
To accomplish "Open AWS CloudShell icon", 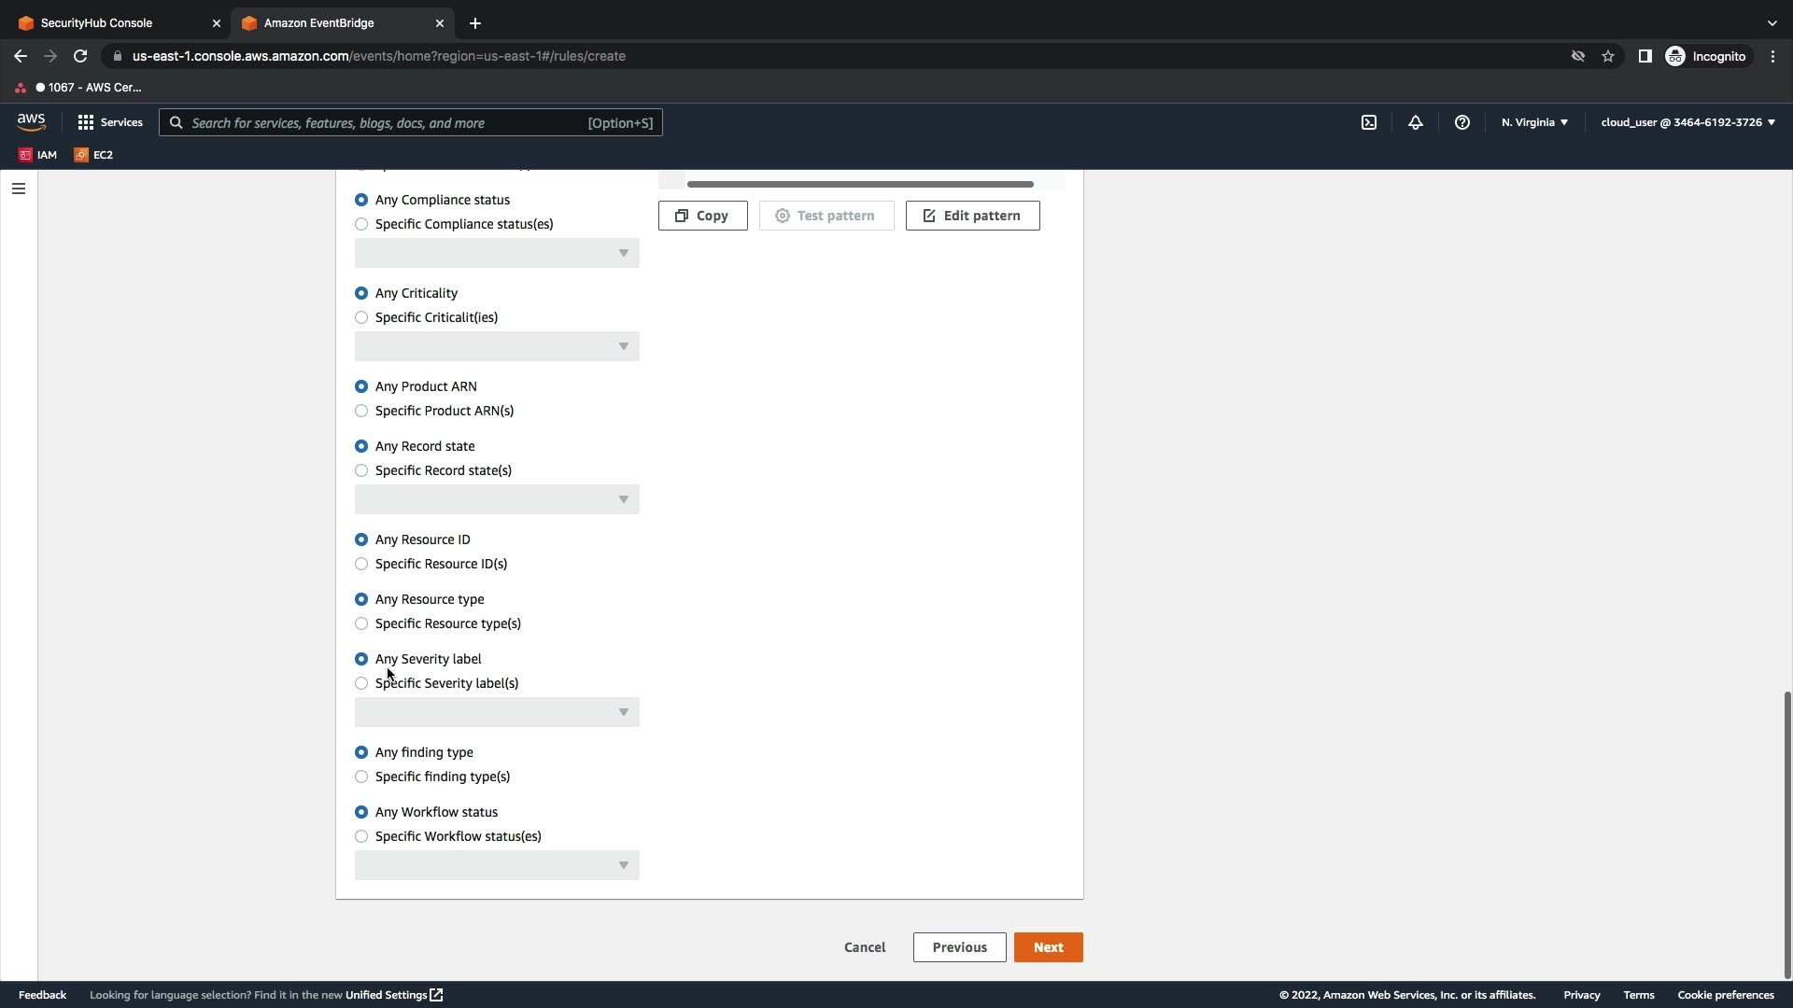I will click(x=1369, y=122).
